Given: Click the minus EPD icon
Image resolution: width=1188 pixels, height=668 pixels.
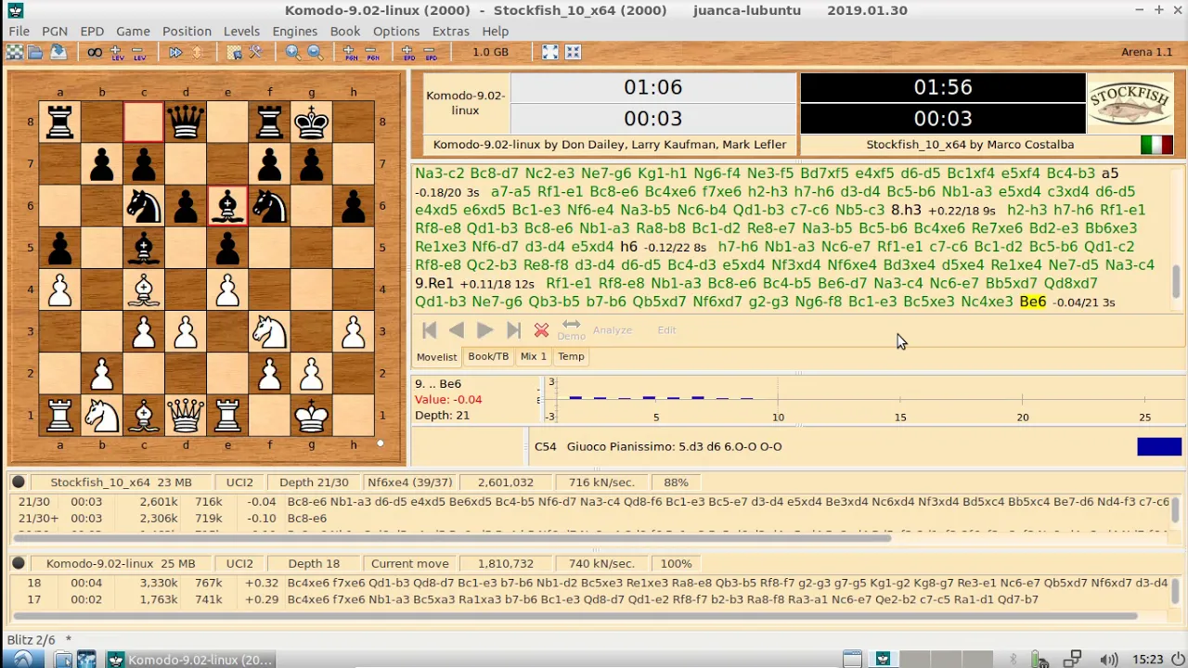Looking at the screenshot, I should click(431, 53).
